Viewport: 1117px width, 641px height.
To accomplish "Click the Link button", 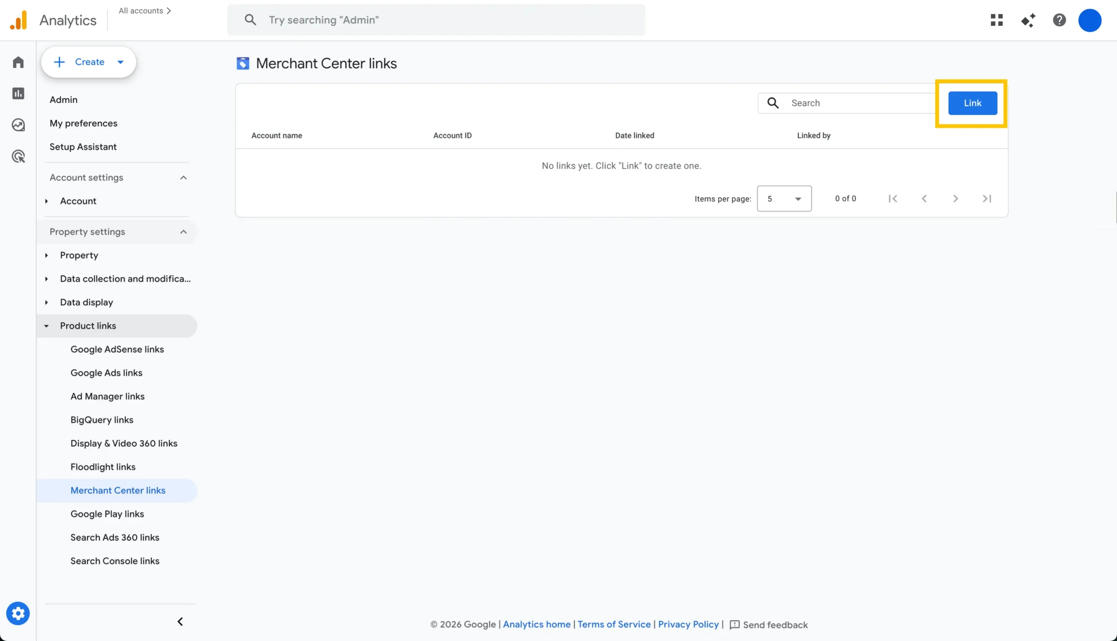I will 973,103.
